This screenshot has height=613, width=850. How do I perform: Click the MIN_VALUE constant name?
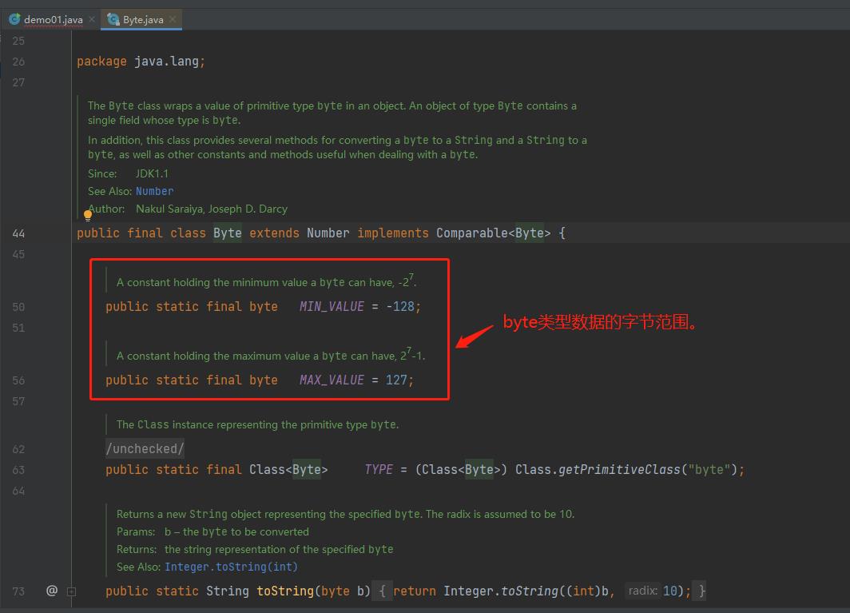coord(332,307)
